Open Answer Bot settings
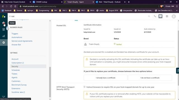The width and height of the screenshot is (179, 100). (x=16, y=45)
